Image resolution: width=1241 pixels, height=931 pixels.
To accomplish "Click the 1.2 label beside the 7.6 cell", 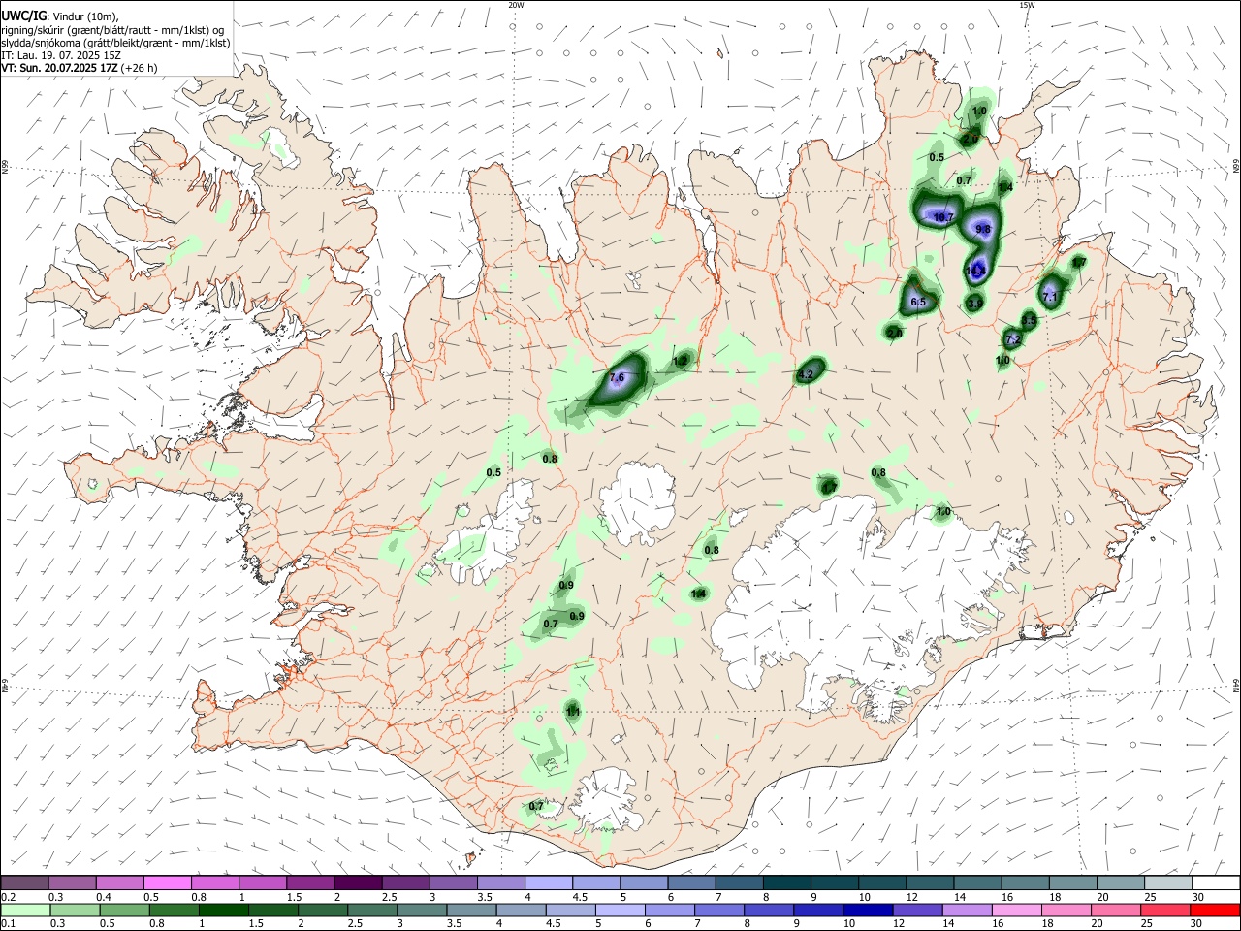I will pyautogui.click(x=680, y=361).
